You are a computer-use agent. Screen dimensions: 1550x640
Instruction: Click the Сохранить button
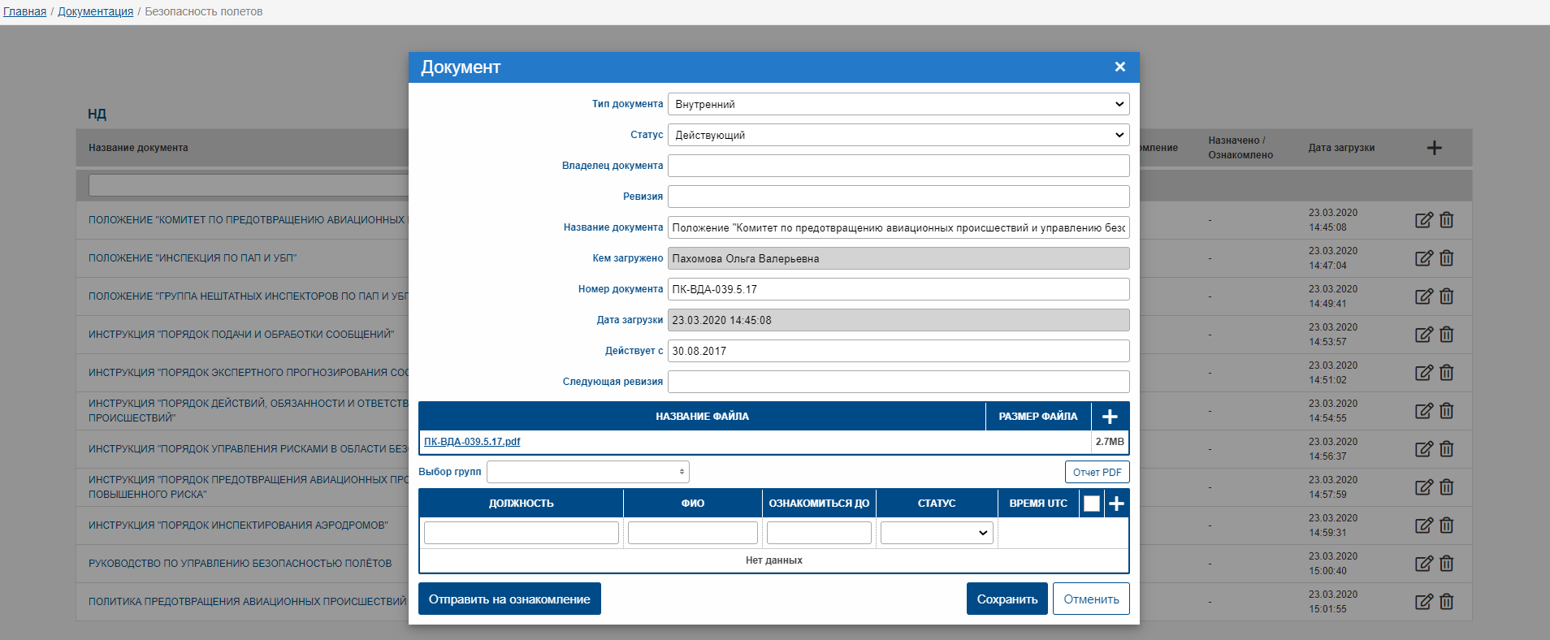1007,599
